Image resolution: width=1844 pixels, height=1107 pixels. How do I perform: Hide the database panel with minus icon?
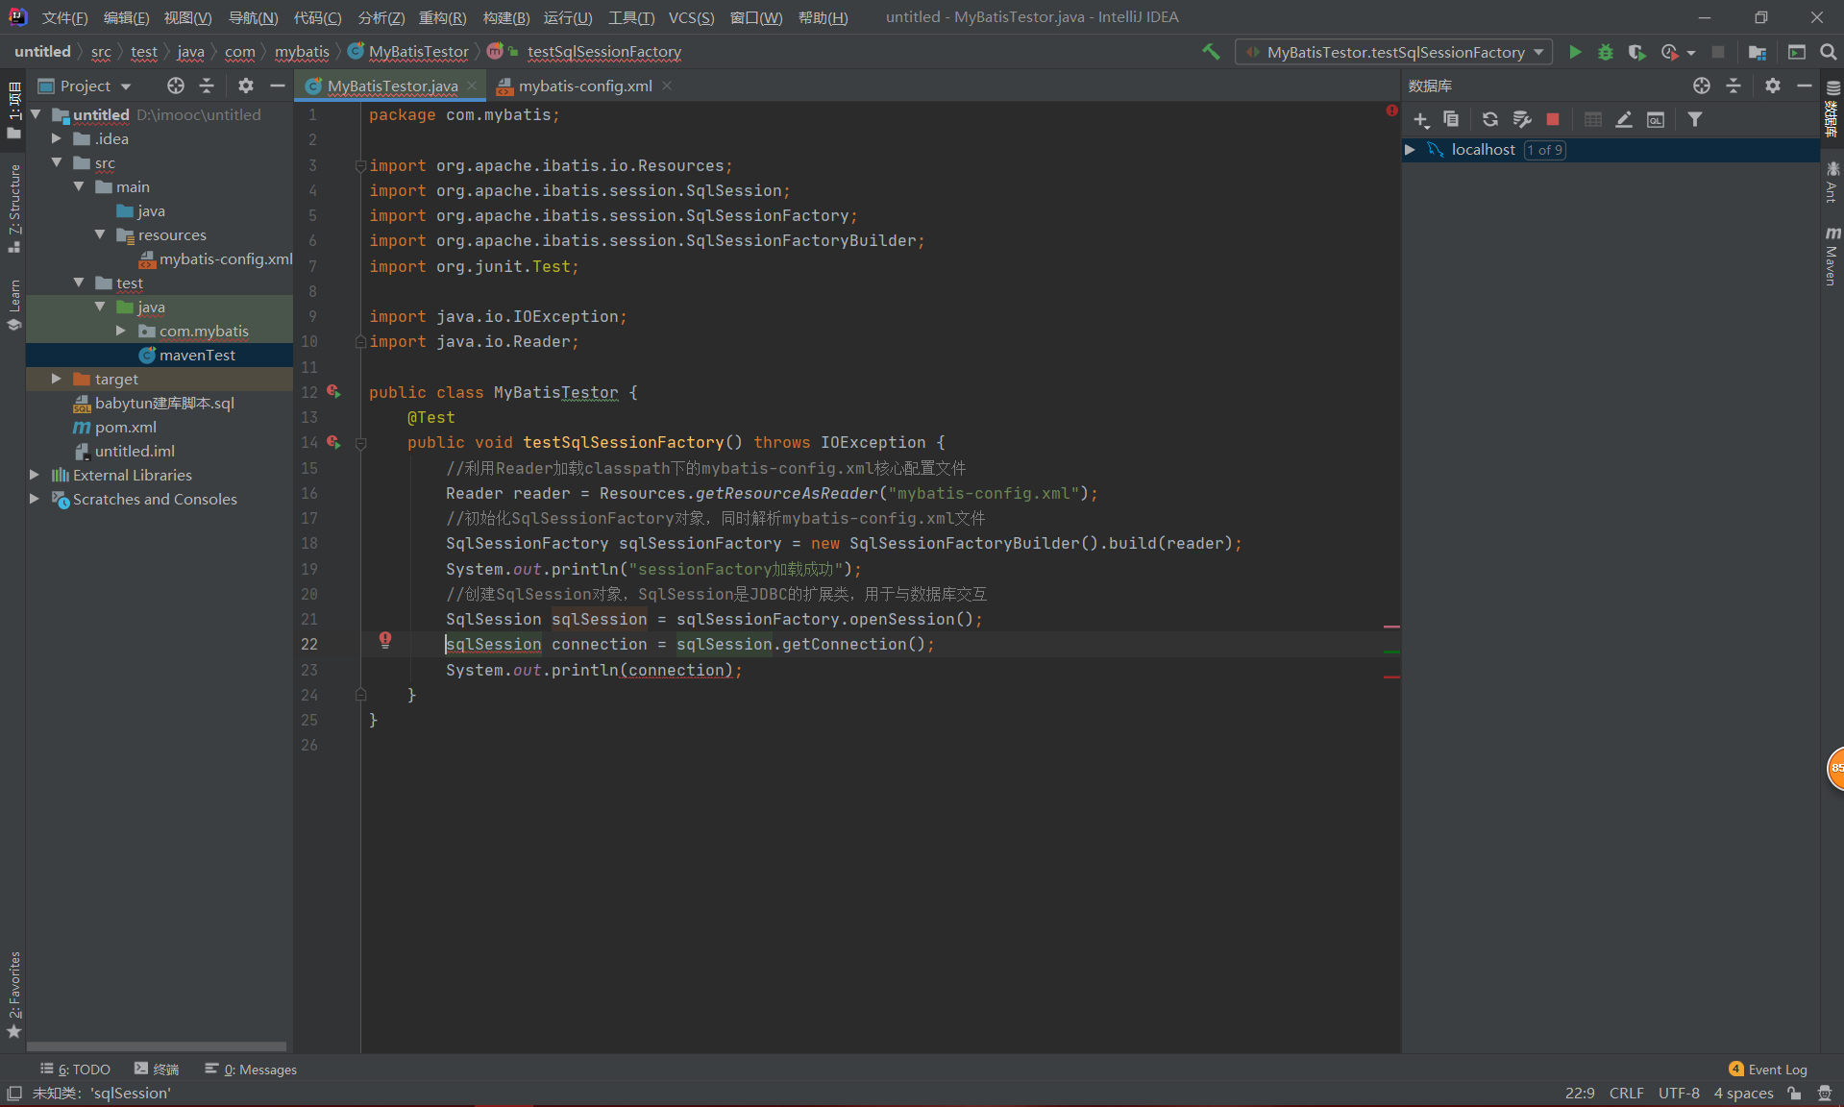pos(1805,86)
